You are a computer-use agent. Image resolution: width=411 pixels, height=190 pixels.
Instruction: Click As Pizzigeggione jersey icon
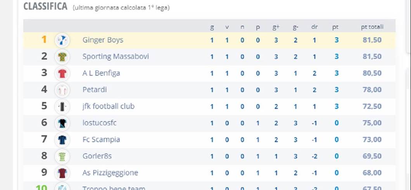coord(62,173)
